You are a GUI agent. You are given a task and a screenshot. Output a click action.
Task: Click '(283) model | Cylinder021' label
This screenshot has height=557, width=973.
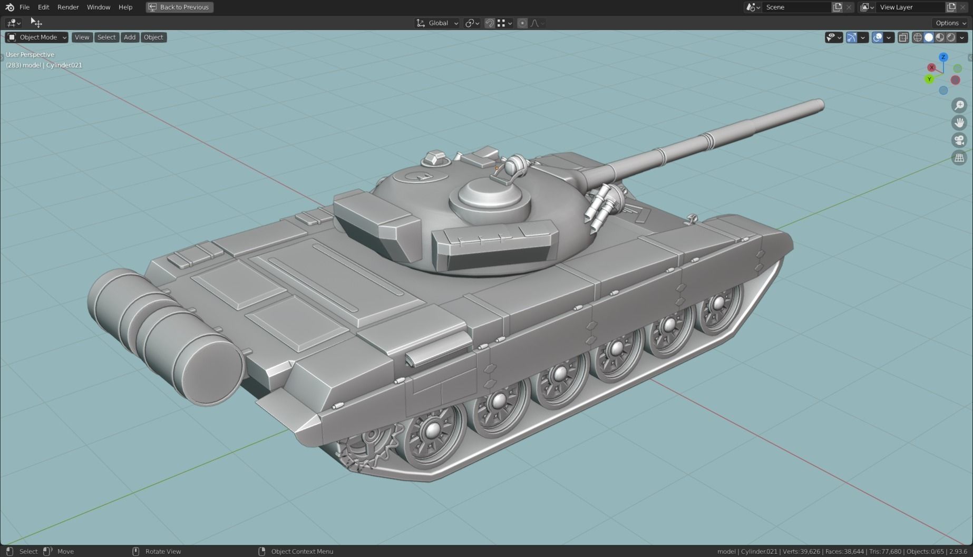[x=44, y=65]
